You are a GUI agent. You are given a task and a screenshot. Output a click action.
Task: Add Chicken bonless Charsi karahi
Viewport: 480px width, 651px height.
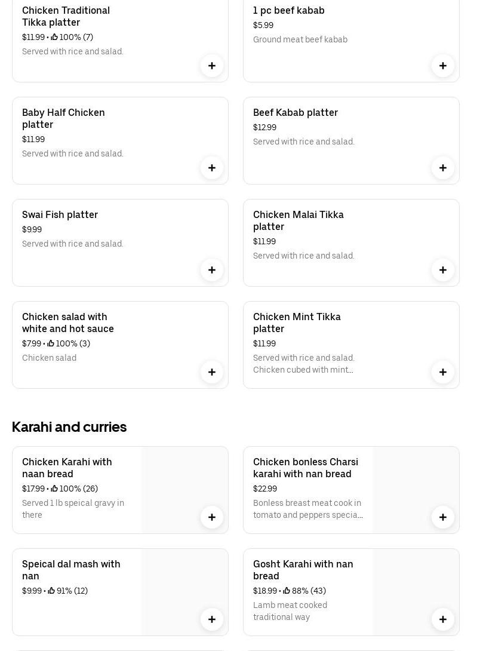click(x=443, y=517)
